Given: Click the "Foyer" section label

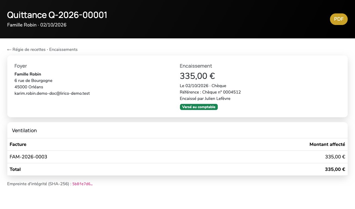Looking at the screenshot, I should point(21,66).
